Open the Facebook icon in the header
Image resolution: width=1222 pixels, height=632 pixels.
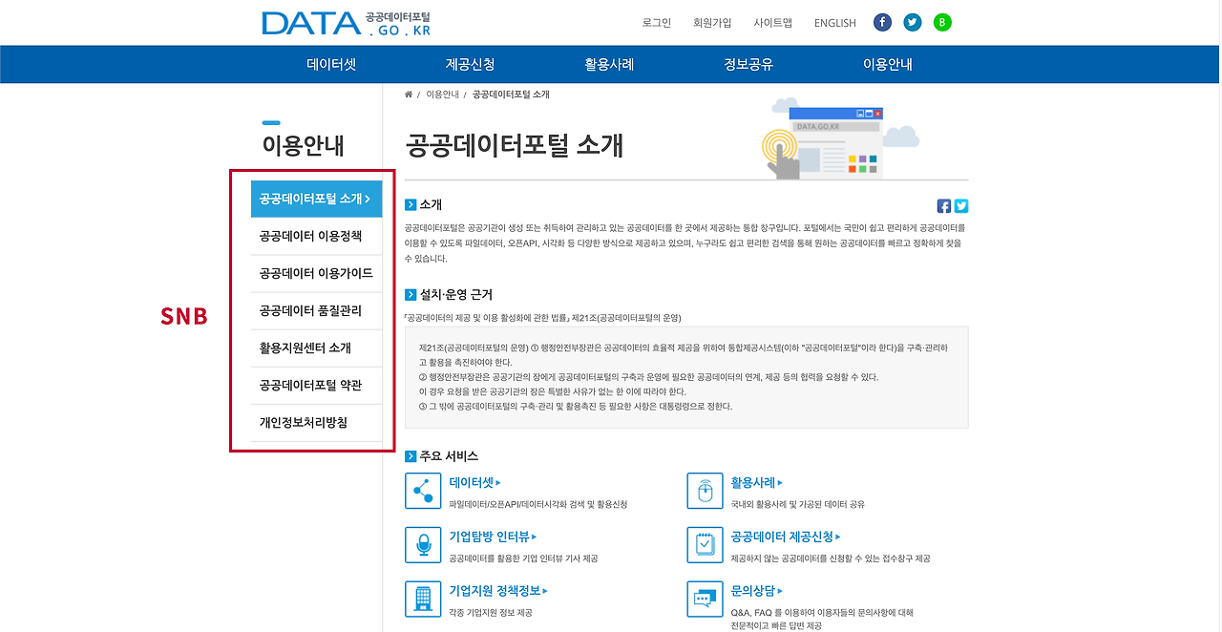(x=881, y=21)
